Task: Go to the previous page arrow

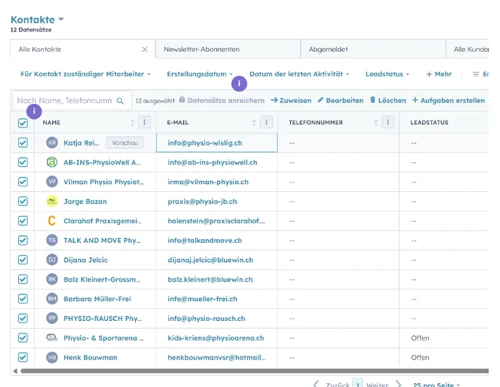Action: click(316, 384)
